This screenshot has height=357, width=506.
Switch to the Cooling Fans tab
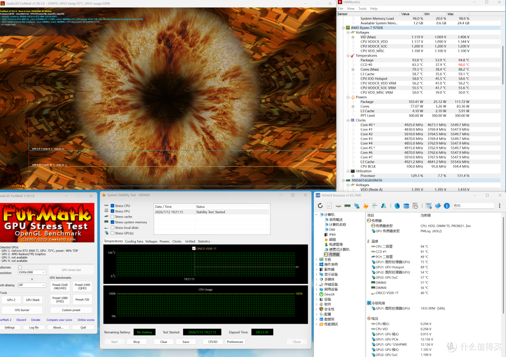tap(134, 241)
